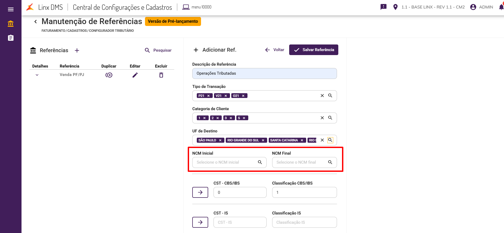Add a new reference with plus icon
Image resolution: width=504 pixels, height=233 pixels.
pos(77,50)
